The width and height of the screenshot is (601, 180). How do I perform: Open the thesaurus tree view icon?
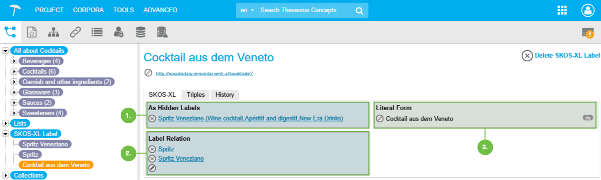coord(10,32)
